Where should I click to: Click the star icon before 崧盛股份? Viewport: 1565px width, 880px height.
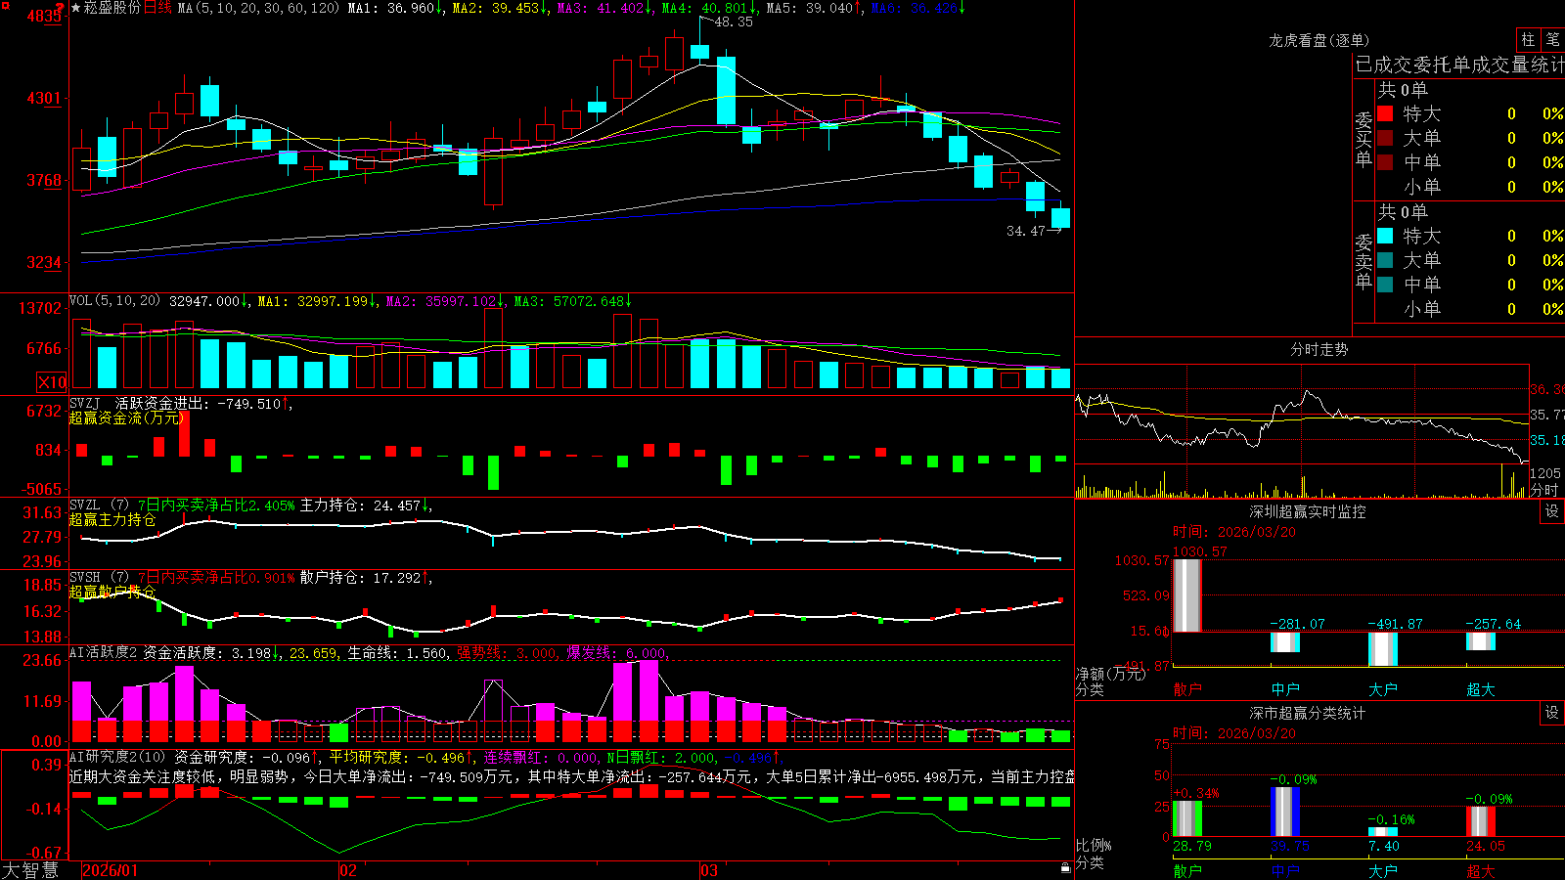[x=75, y=8]
